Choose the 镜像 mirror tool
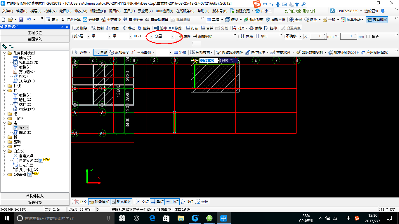Image resolution: width=399 pixels, height=224 pixels. tap(112, 28)
